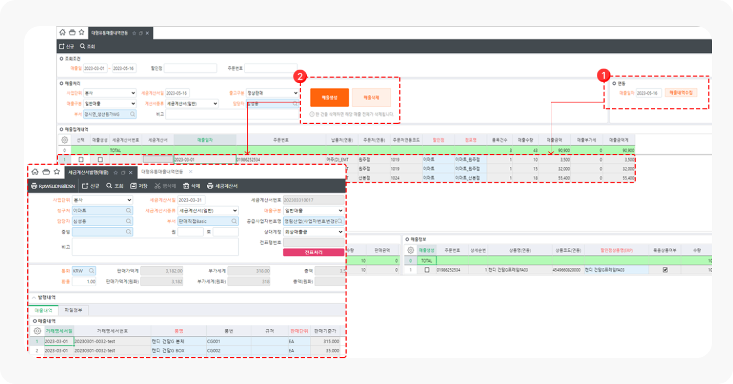Open the 출고구분 dropdown showing 정상판매

(x=295, y=93)
